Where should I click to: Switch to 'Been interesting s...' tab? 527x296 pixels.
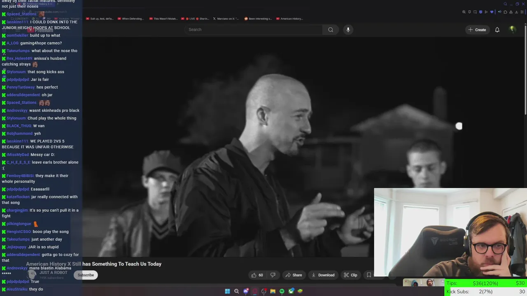(x=258, y=18)
